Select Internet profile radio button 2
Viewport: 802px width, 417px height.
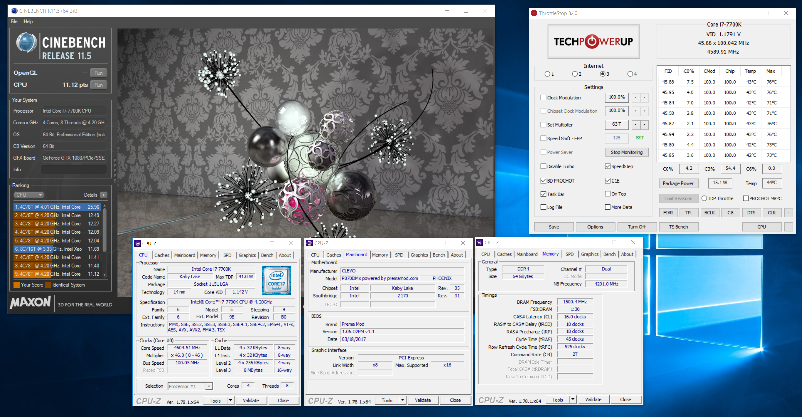575,74
